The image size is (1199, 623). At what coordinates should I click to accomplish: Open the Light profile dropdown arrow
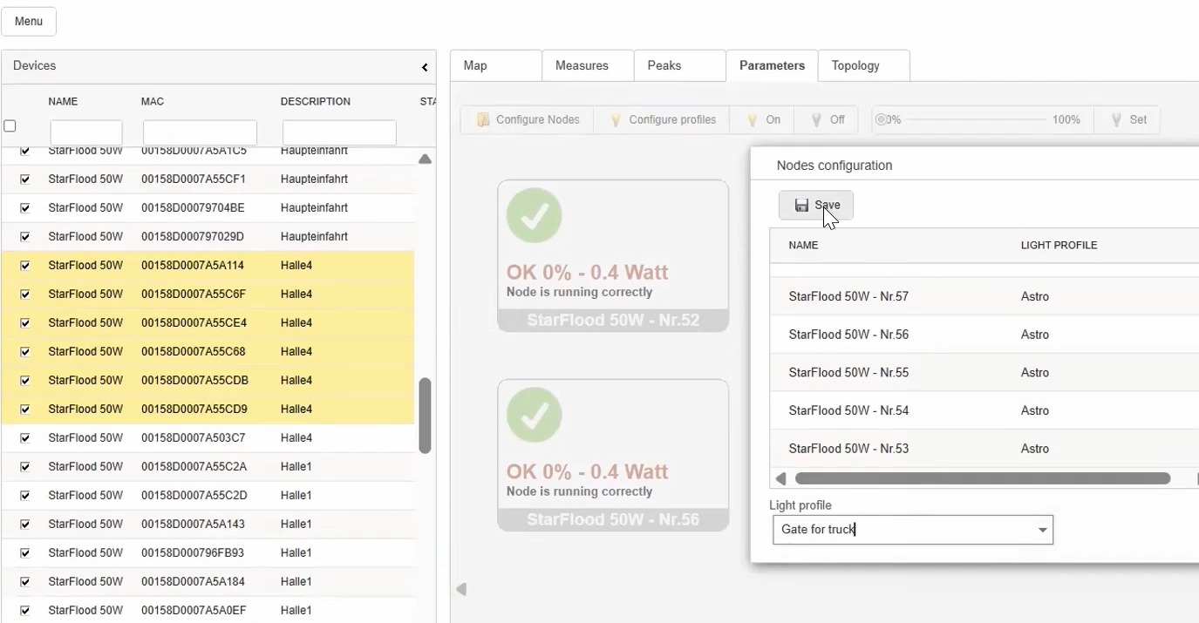click(x=1042, y=530)
